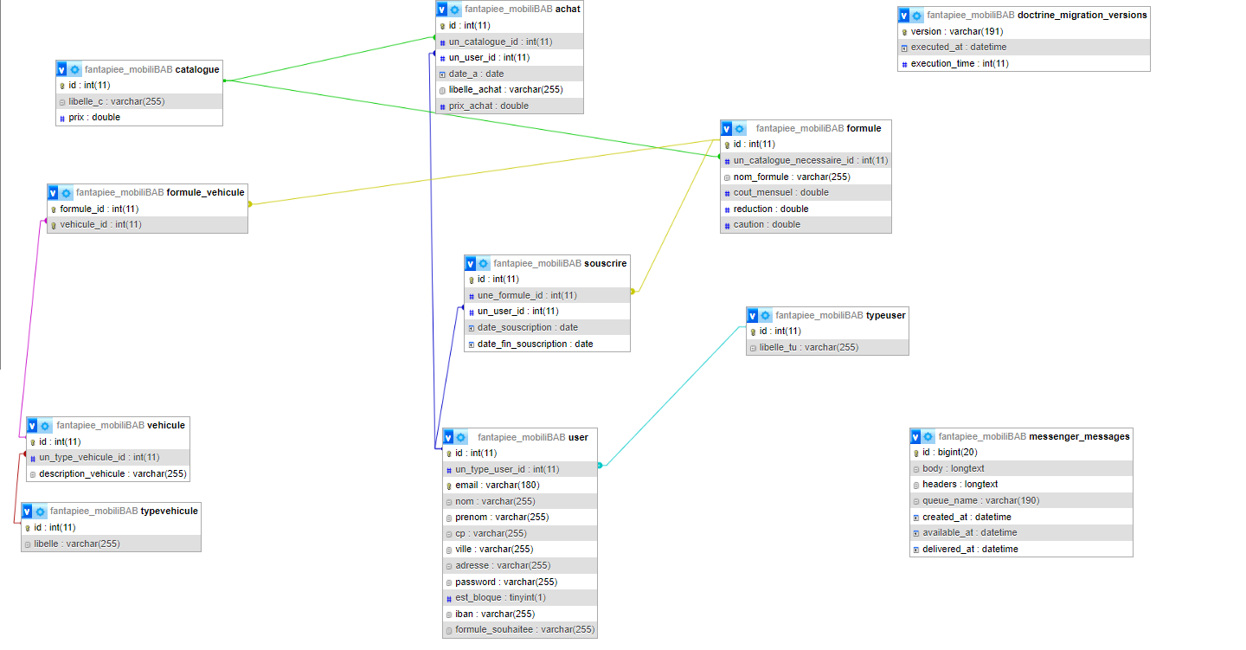Select the formule table title
This screenshot has height=650, width=1246.
click(819, 128)
